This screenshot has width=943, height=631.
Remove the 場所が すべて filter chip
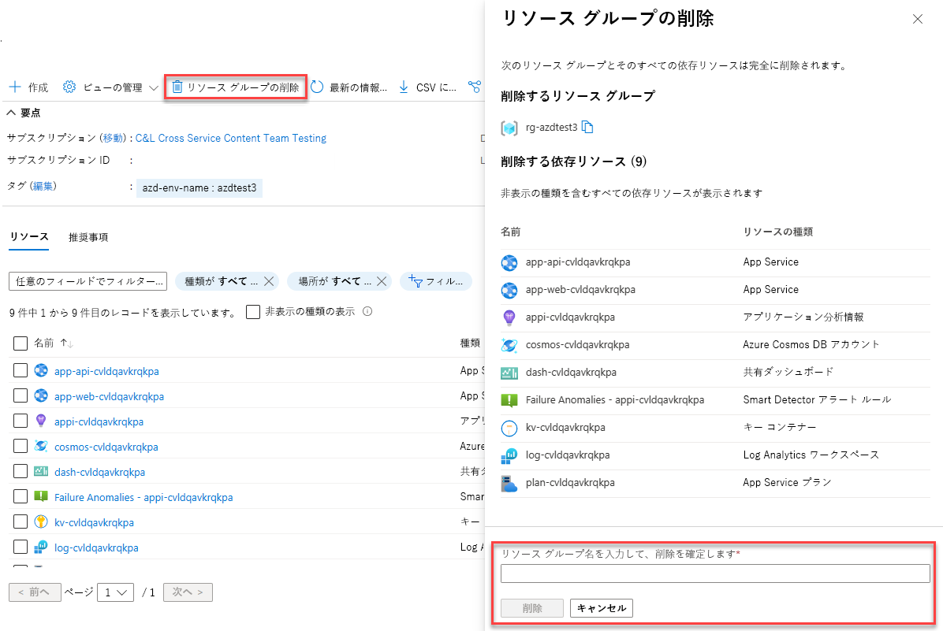pyautogui.click(x=382, y=281)
